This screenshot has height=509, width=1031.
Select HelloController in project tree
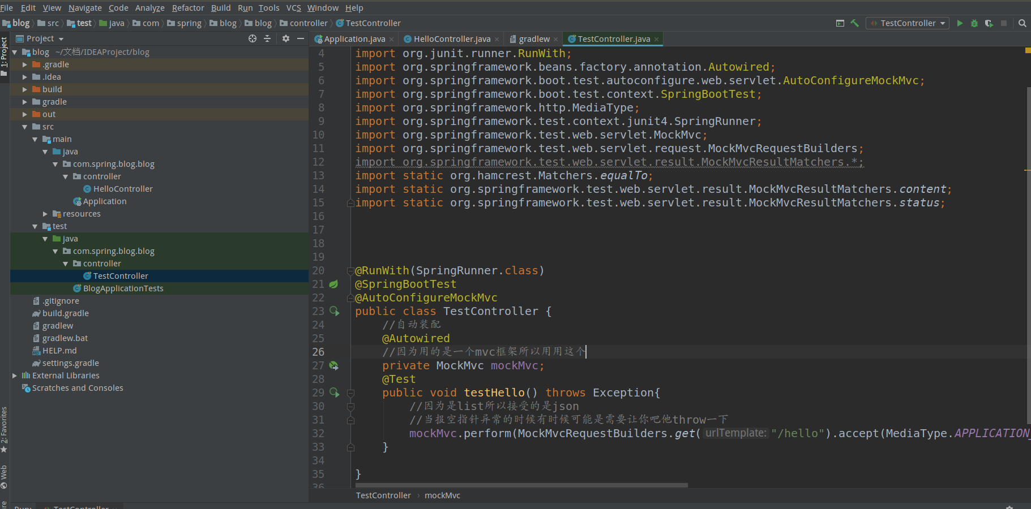click(123, 189)
